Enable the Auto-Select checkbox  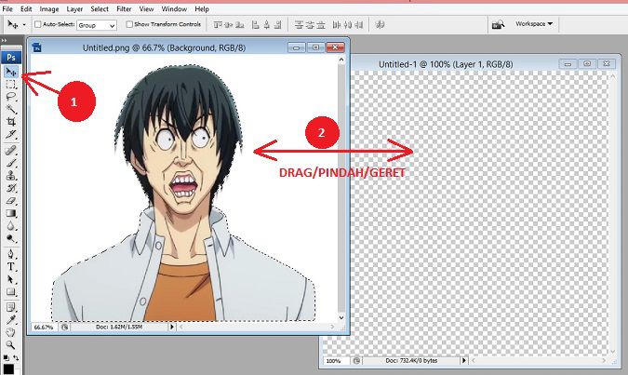pyautogui.click(x=37, y=24)
